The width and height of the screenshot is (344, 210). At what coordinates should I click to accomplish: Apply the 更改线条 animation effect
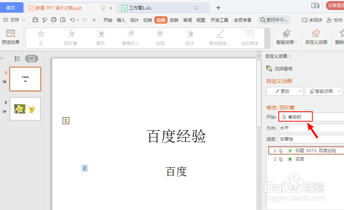[x=220, y=38]
